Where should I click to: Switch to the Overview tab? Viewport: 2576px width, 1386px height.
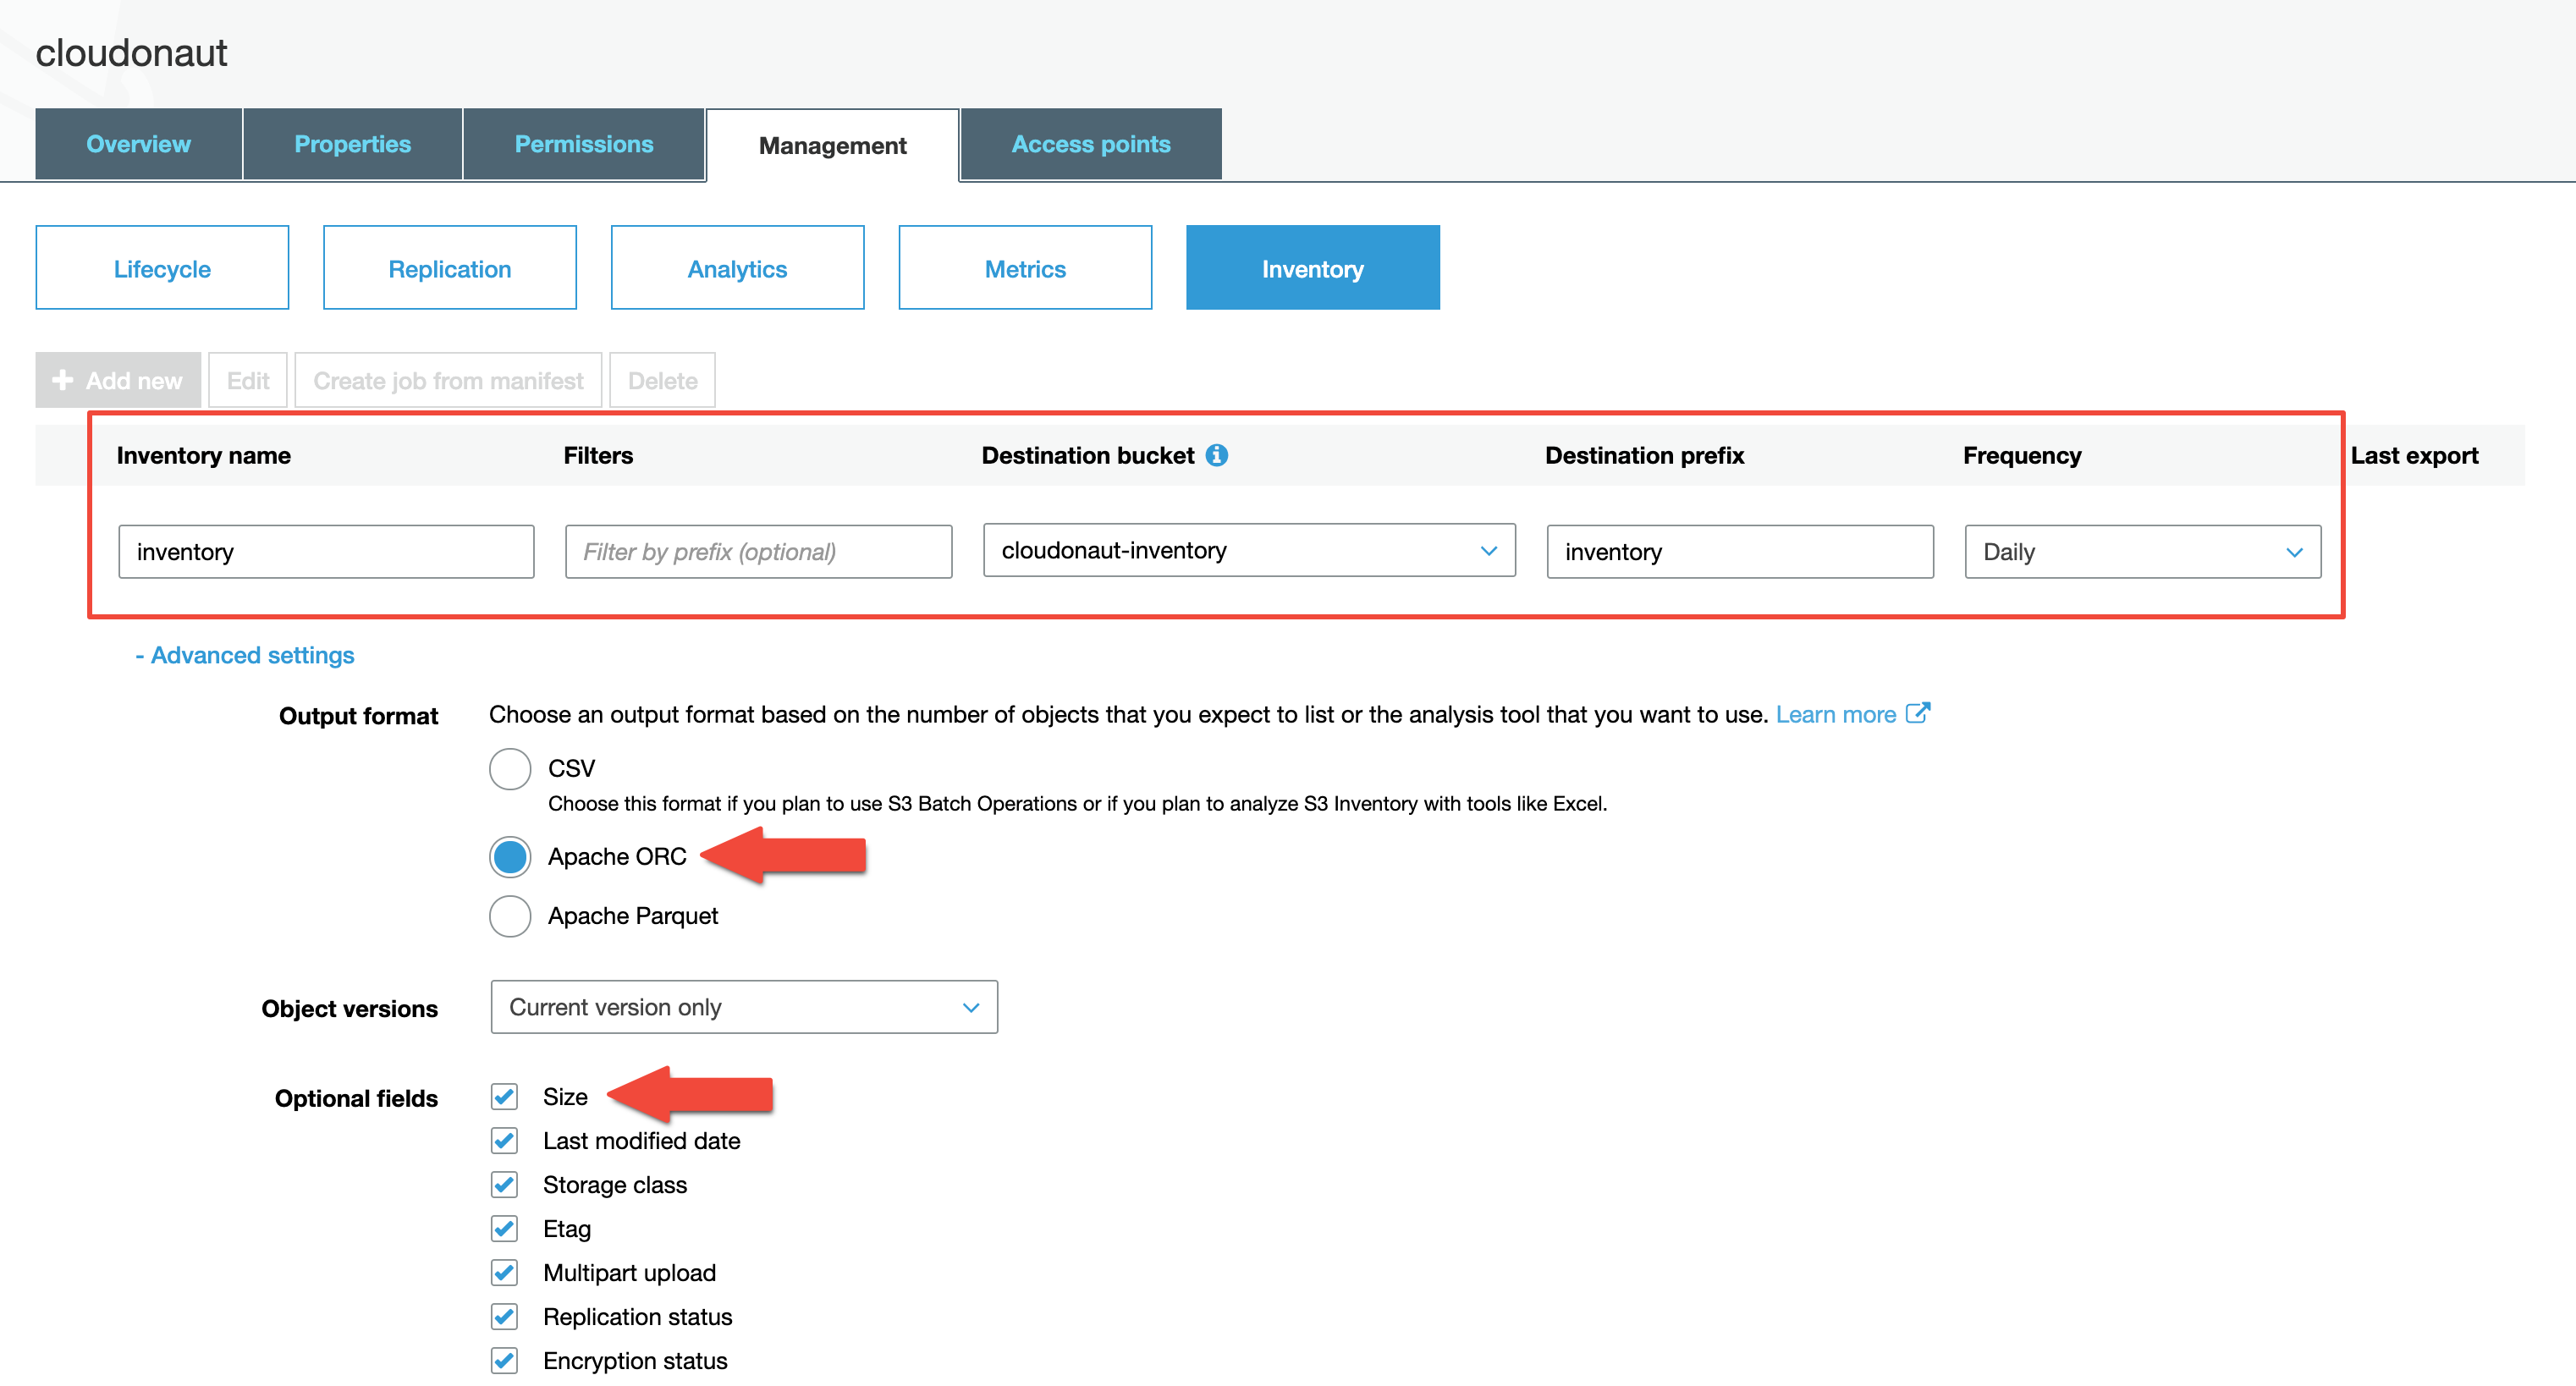(138, 144)
